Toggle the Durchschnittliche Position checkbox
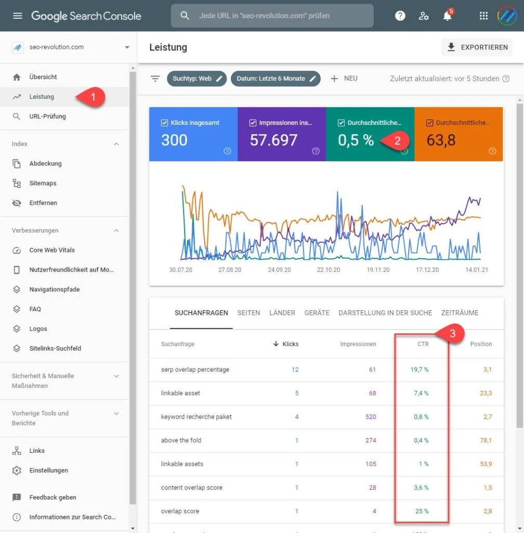The width and height of the screenshot is (524, 533). click(429, 122)
